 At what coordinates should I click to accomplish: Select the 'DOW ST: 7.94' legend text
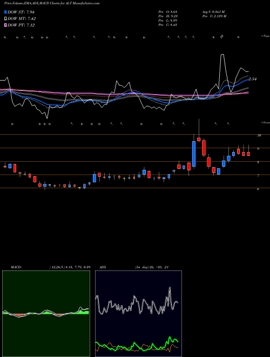click(x=21, y=12)
